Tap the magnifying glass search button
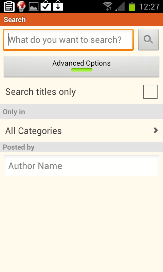Image resolution: width=163 pixels, height=272 pixels. click(148, 40)
